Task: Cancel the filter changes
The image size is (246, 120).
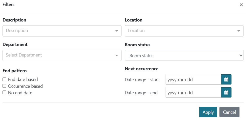Action: click(229, 112)
